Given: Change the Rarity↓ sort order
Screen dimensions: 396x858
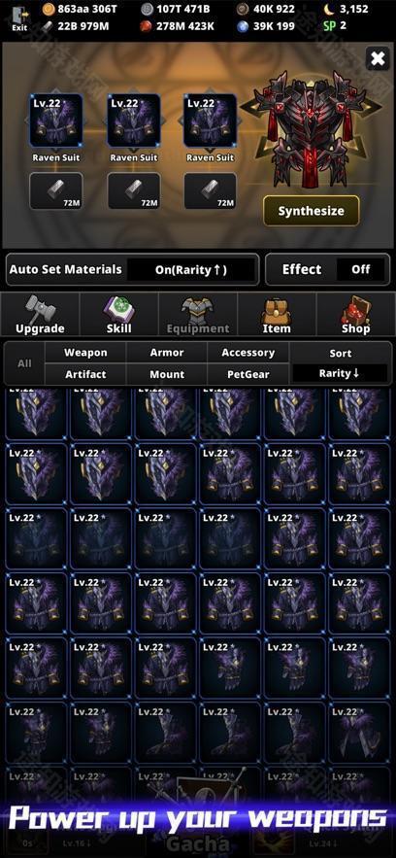Looking at the screenshot, I should [340, 374].
